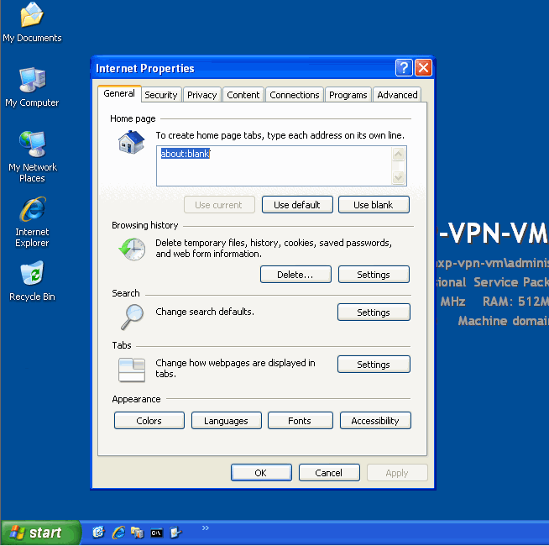
Task: Click first Quick Launch icon beside Start
Action: [98, 533]
